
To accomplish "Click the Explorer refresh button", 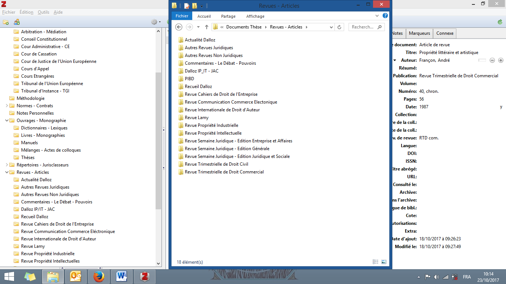I will (x=339, y=27).
